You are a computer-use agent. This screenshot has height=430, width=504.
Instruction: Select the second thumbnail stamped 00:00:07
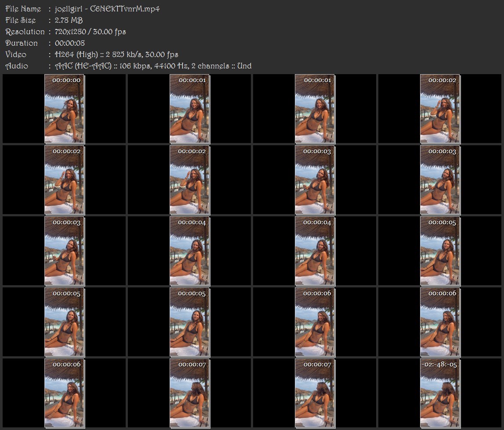click(x=315, y=393)
